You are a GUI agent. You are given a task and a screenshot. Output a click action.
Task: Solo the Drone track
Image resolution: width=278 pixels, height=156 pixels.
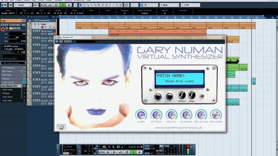(39, 52)
